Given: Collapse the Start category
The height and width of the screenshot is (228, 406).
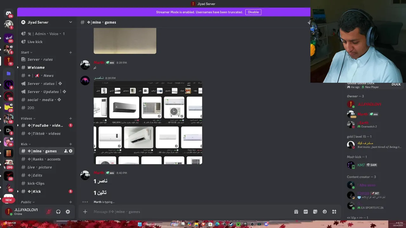Looking at the screenshot, I should coord(26,52).
